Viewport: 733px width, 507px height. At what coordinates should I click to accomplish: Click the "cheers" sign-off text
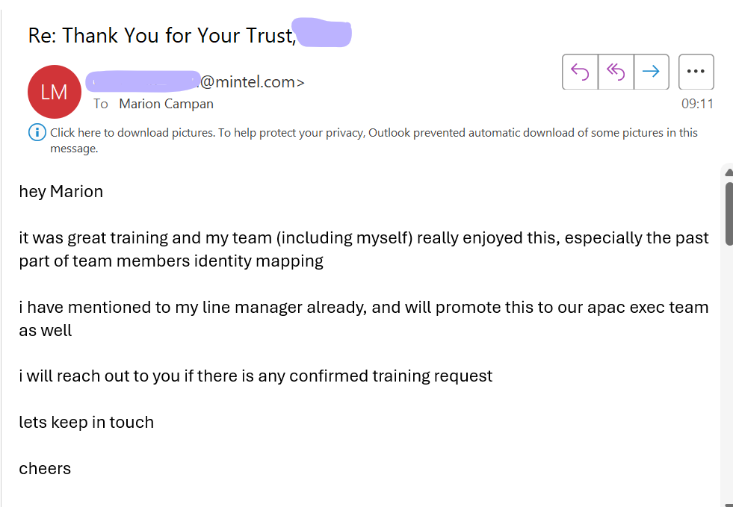tap(45, 468)
